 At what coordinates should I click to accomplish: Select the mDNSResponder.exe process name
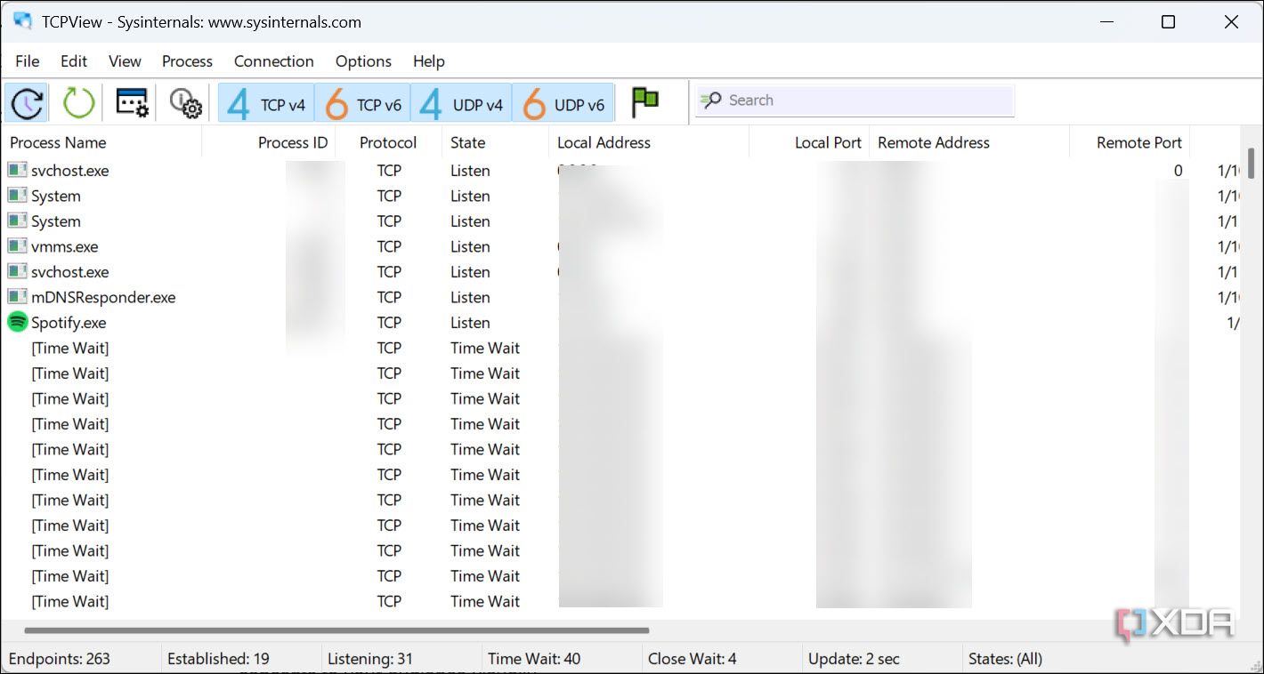(x=103, y=297)
